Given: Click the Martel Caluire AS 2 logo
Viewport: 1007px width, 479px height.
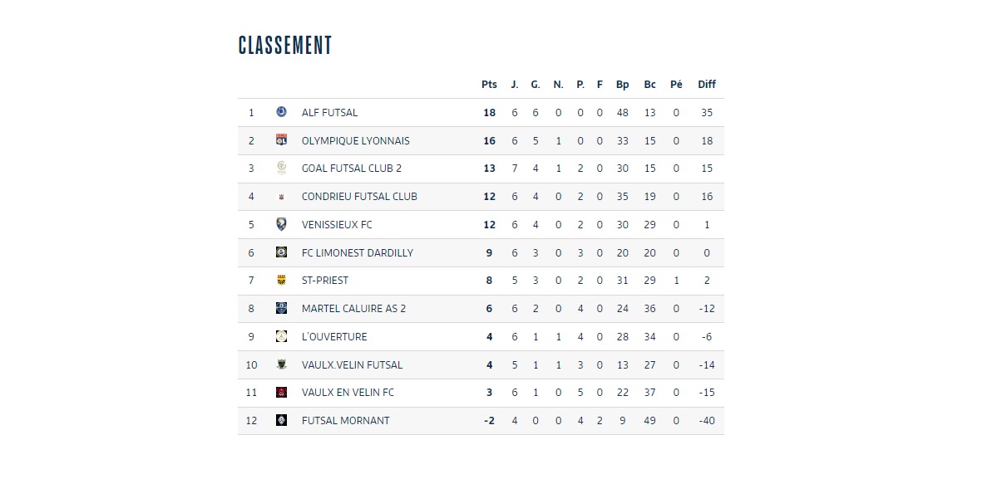Looking at the screenshot, I should click(281, 308).
